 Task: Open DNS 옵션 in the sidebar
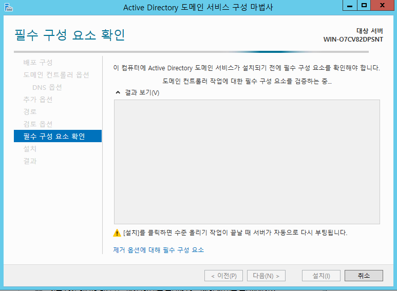pos(47,87)
